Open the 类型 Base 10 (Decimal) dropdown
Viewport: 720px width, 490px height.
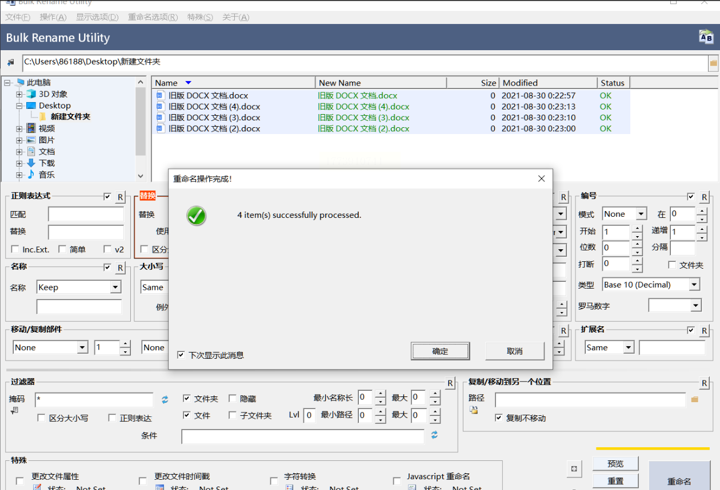(x=694, y=284)
